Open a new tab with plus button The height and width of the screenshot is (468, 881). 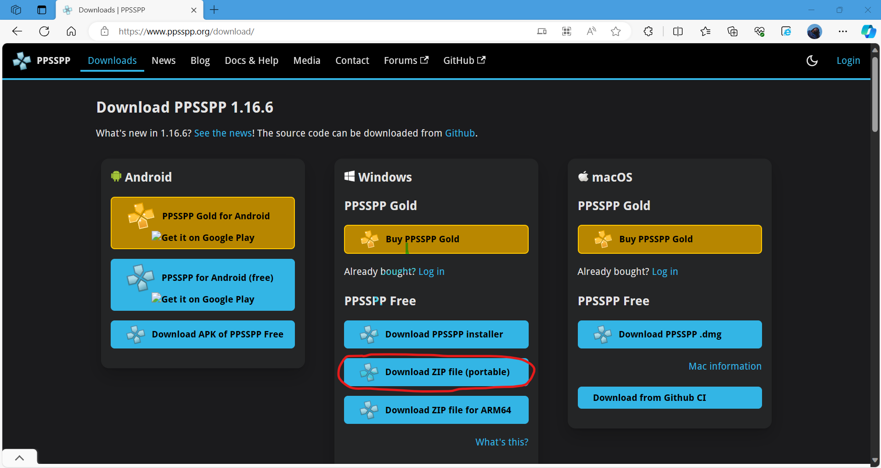pyautogui.click(x=214, y=10)
